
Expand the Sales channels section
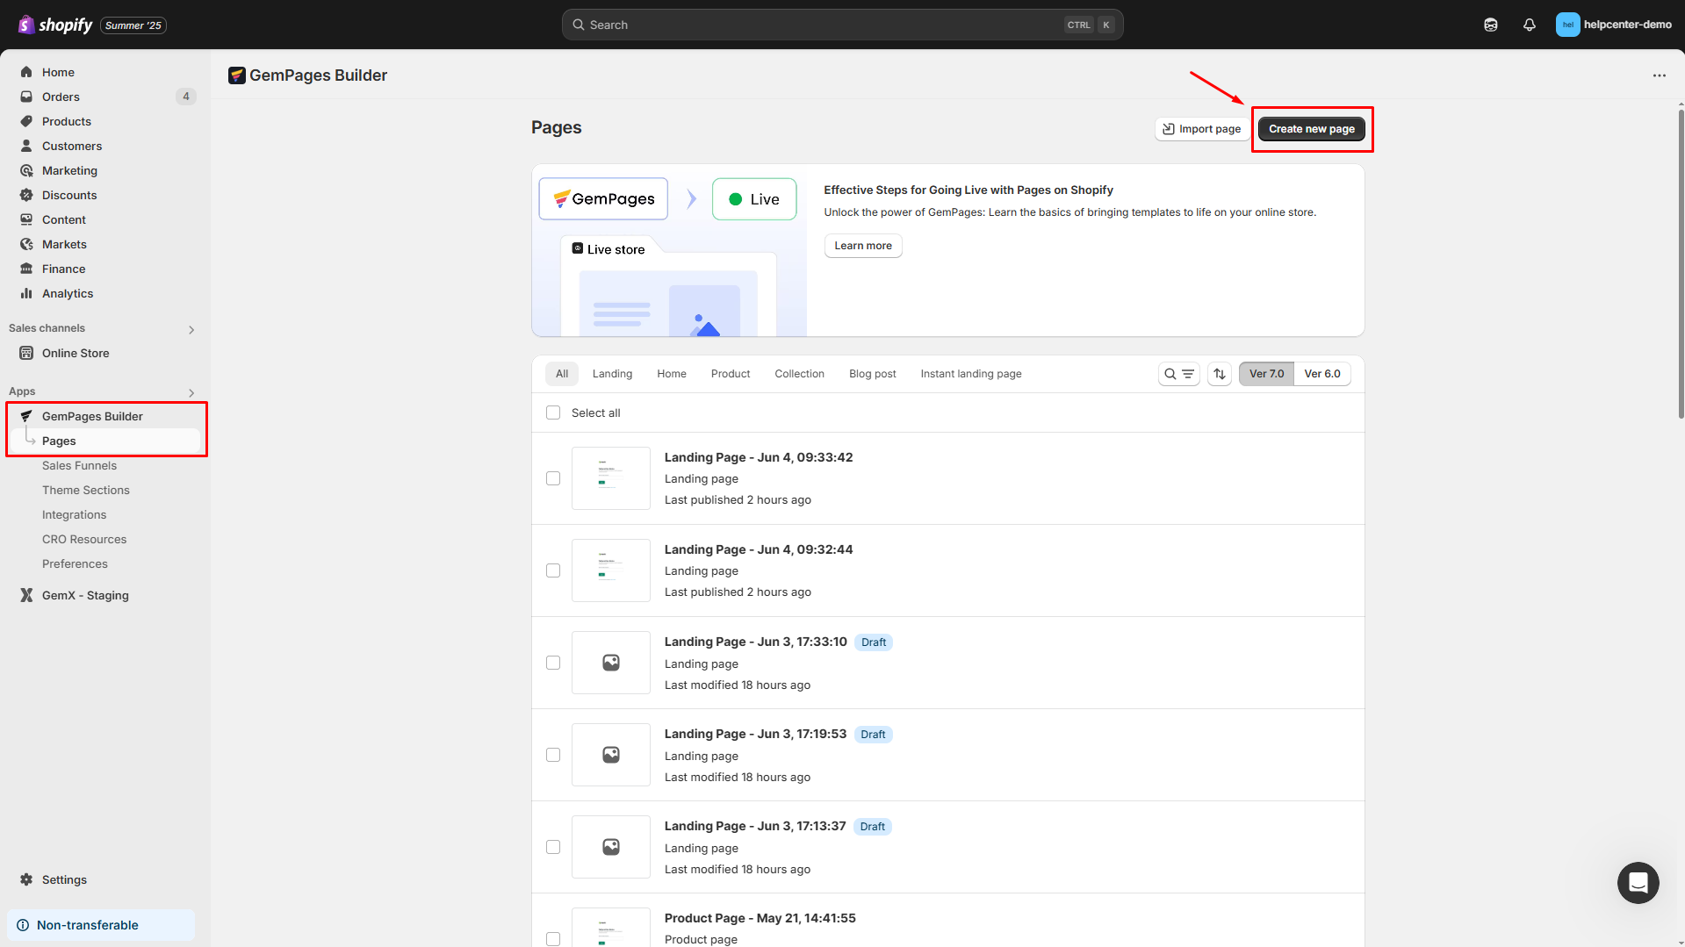(x=191, y=329)
